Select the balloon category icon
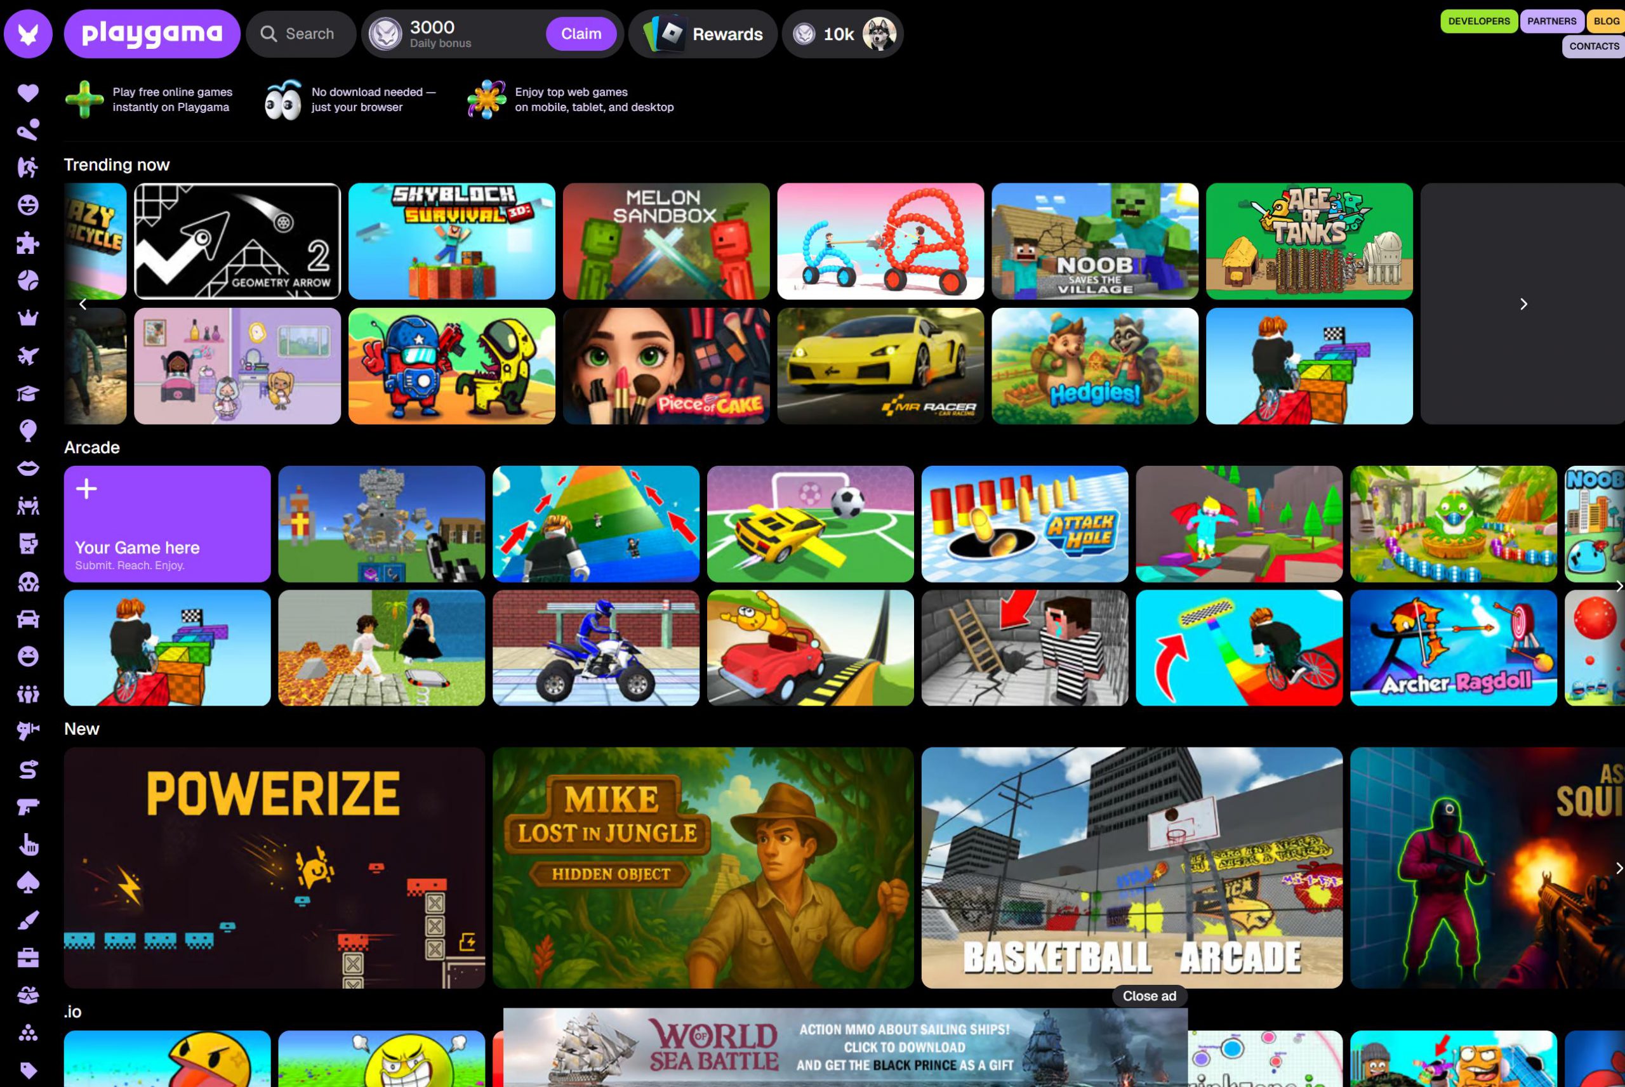 (28, 430)
